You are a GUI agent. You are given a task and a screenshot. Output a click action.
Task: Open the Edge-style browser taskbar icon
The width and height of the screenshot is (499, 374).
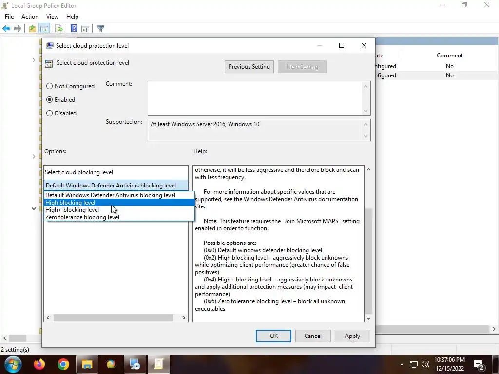coord(111,364)
